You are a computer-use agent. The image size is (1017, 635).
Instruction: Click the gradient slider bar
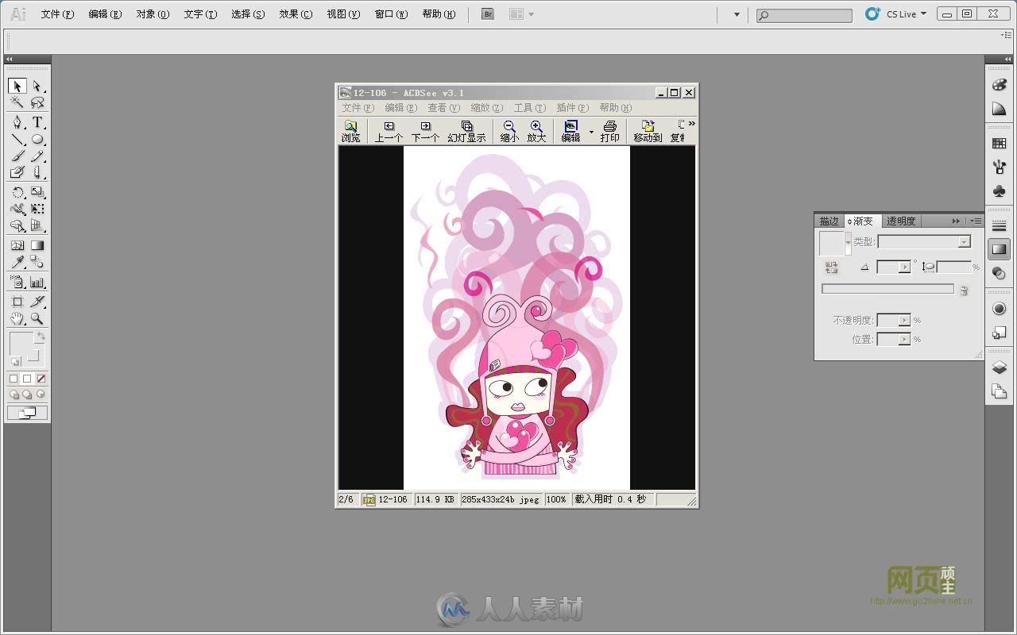coord(887,289)
